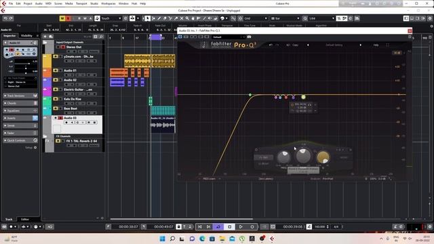Select the Draw pencil tool
This screenshot has width=434, height=244.
coord(159,18)
